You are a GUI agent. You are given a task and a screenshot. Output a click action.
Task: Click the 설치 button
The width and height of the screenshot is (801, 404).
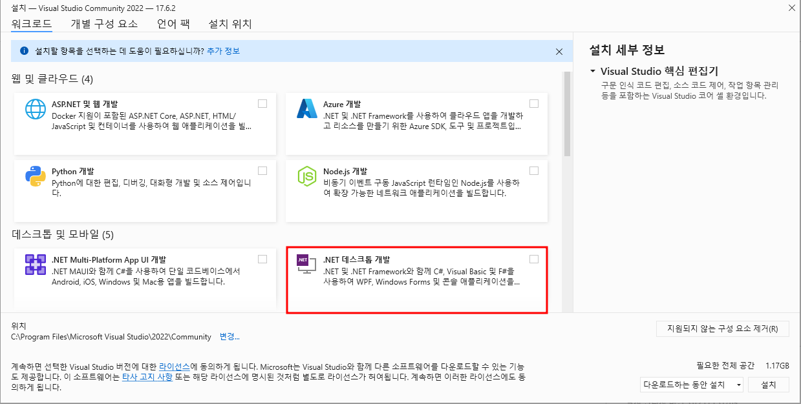(x=769, y=385)
